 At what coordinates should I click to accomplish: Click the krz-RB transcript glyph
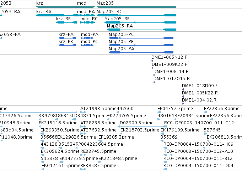click(66, 22)
